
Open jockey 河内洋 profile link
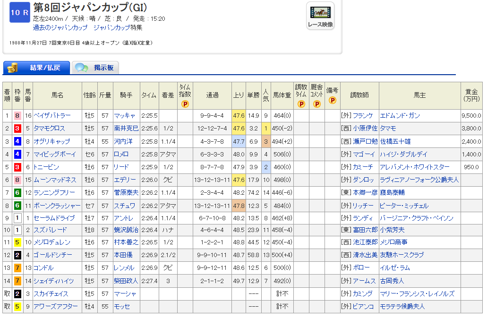click(x=123, y=141)
